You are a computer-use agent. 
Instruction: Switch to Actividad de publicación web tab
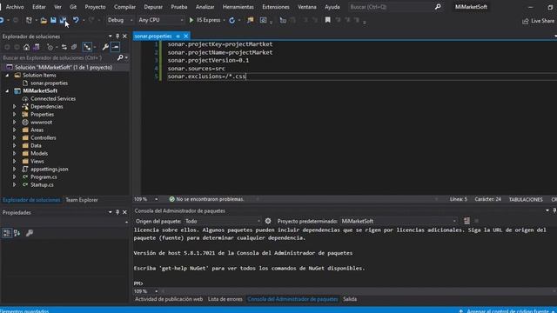(169, 299)
